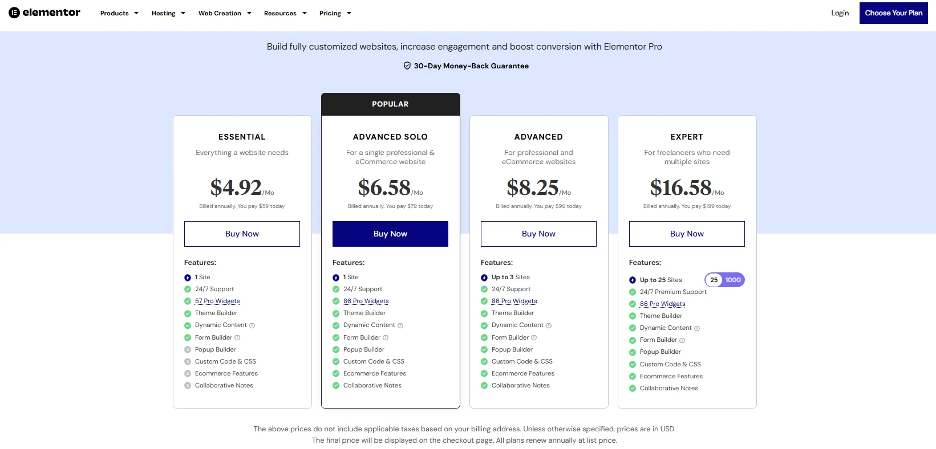The width and height of the screenshot is (936, 449).
Task: Open the Products dropdown menu
Action: pyautogui.click(x=119, y=13)
